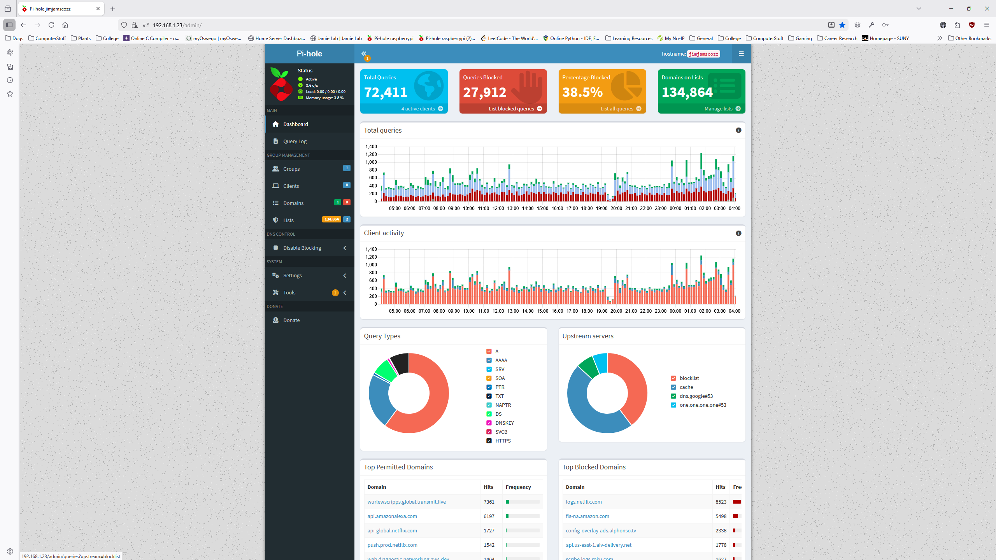
Task: Uncheck the AAAA query type
Action: [x=489, y=360]
